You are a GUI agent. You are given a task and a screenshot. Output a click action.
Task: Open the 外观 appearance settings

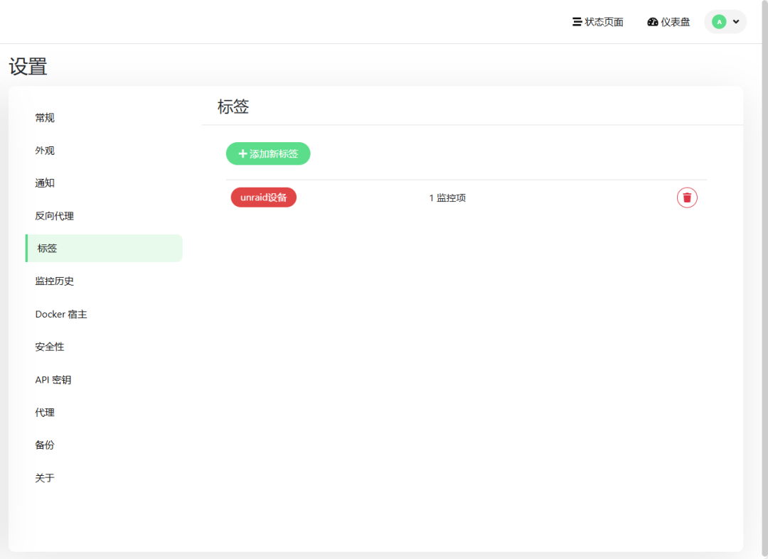[45, 151]
